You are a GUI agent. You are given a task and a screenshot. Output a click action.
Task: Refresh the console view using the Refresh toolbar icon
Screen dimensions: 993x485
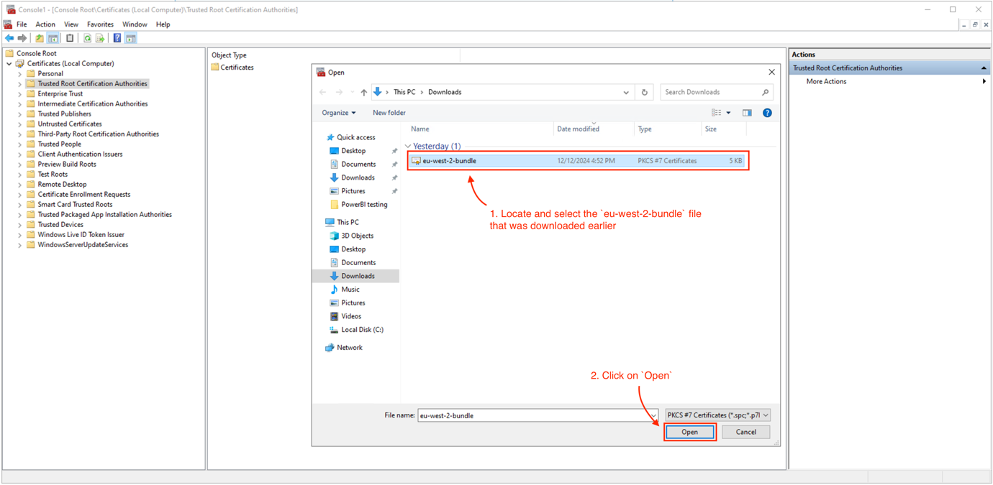87,37
